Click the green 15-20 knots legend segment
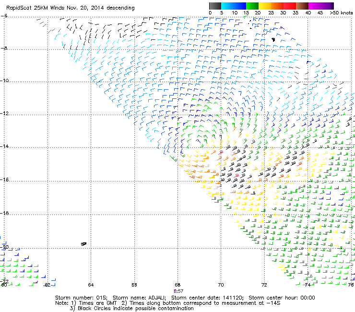The width and height of the screenshot is (355, 312). [252, 6]
